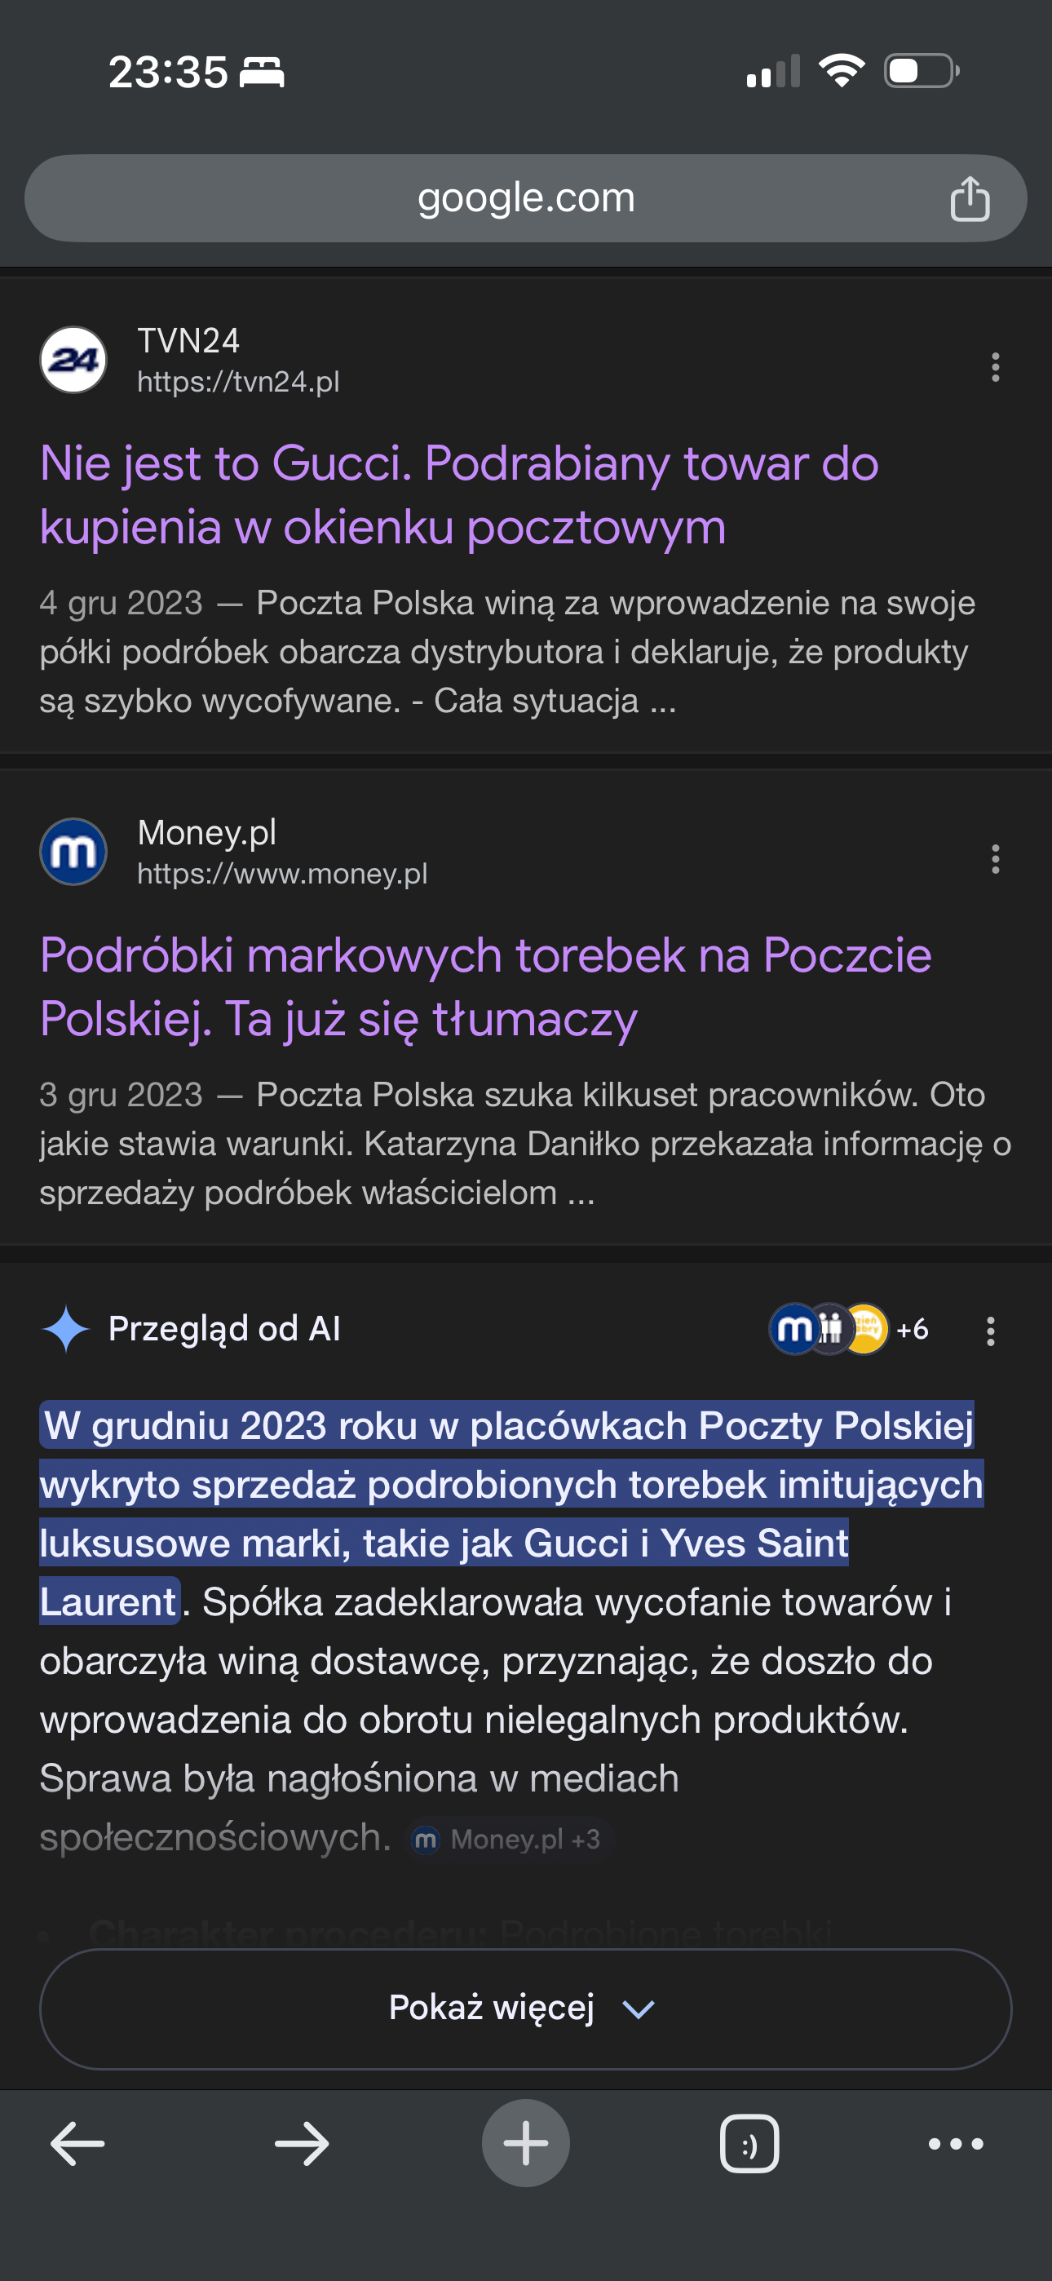Screen dimensions: 1052x2281
Task: Expand overview with 'Pokaż więcej'
Action: pyautogui.click(x=525, y=2009)
